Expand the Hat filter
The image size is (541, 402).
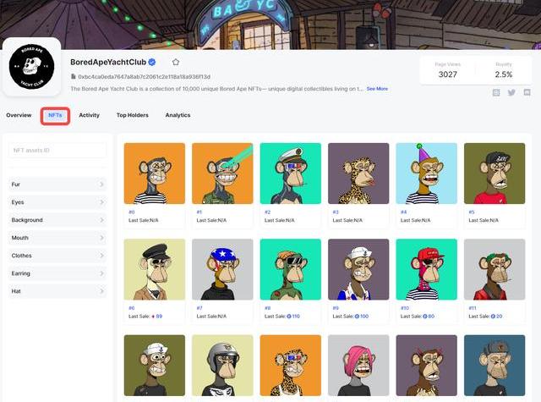[x=57, y=291]
